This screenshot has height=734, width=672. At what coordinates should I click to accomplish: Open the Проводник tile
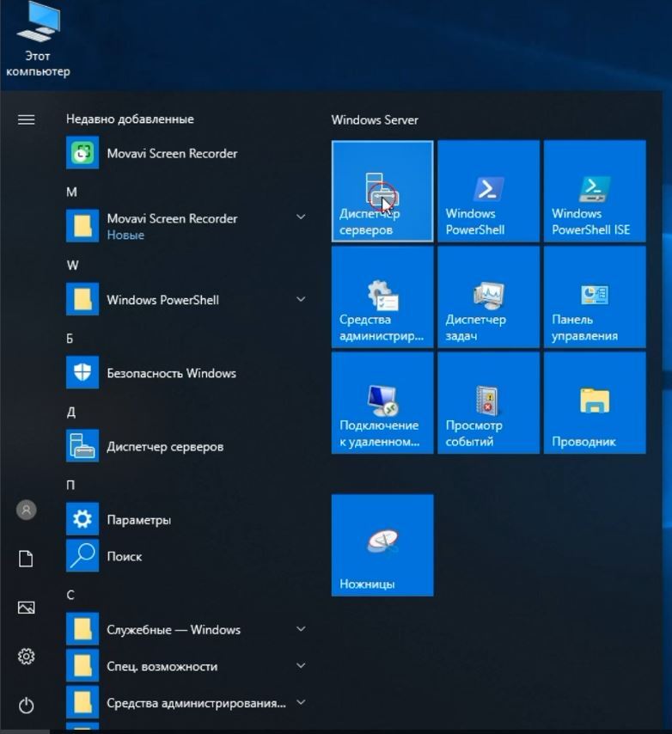pyautogui.click(x=595, y=403)
